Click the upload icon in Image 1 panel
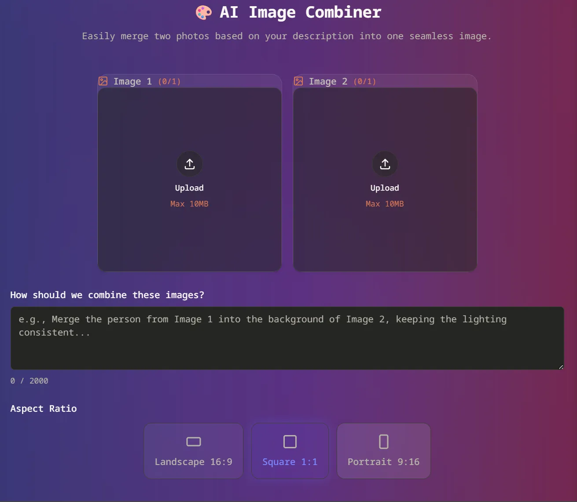The width and height of the screenshot is (577, 502). point(189,163)
